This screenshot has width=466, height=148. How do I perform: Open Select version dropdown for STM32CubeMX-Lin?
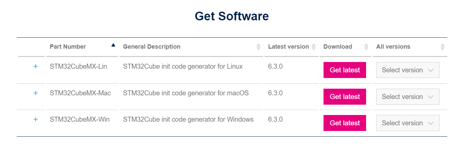(x=408, y=70)
